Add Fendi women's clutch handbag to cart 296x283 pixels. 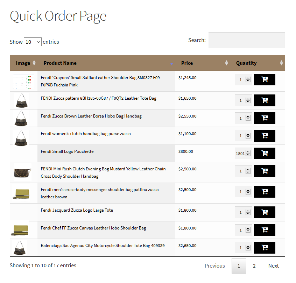tap(265, 135)
